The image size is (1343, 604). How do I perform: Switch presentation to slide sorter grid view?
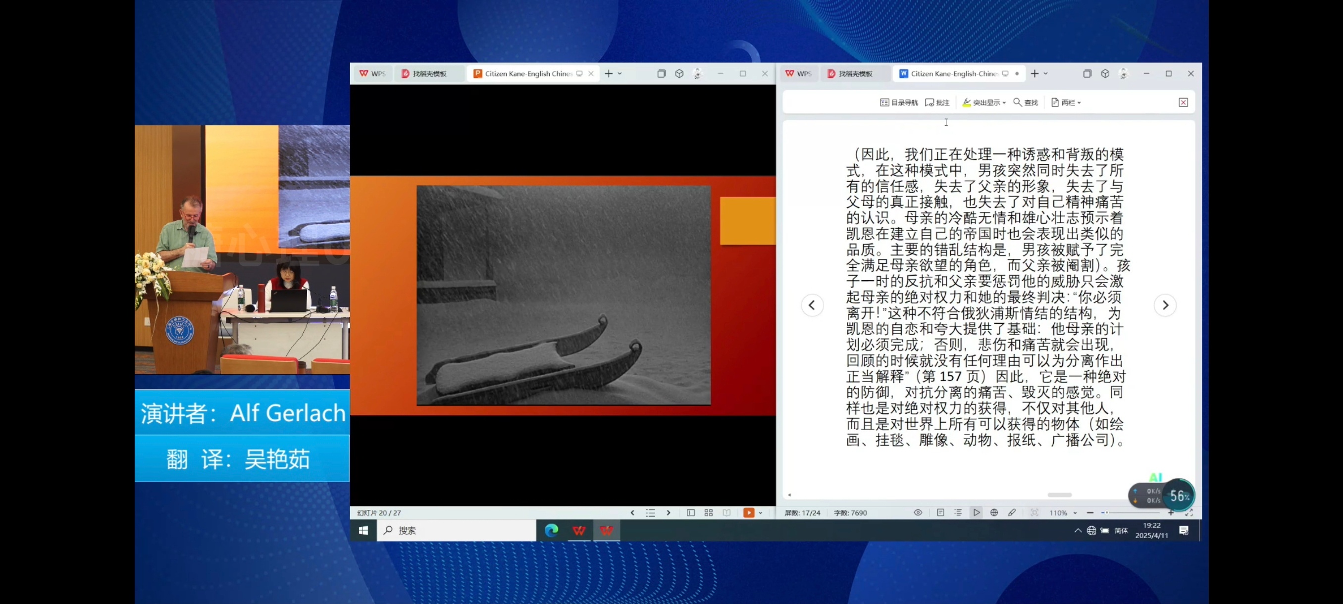tap(709, 513)
